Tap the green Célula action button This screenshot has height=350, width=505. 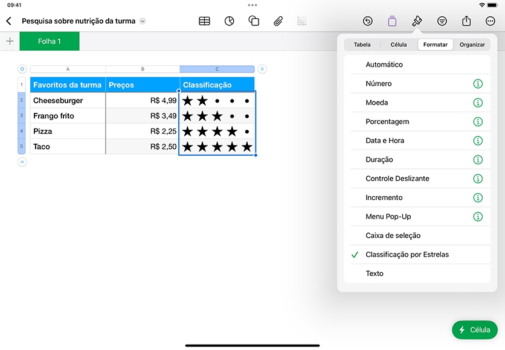[475, 329]
